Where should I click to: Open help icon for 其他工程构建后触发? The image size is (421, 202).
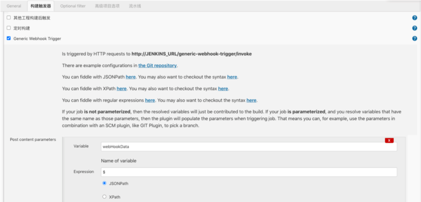414,18
